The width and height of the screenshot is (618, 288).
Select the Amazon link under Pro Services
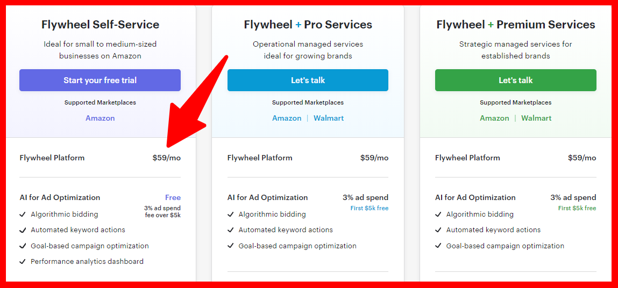(x=287, y=118)
